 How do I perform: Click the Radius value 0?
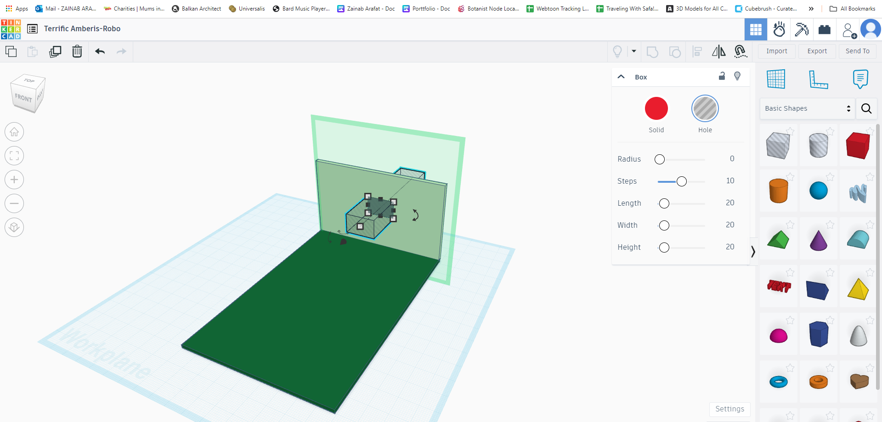point(732,159)
